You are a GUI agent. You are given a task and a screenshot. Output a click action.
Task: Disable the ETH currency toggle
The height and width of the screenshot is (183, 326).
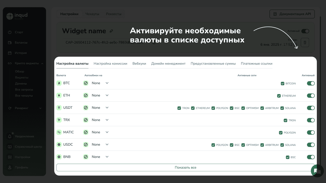(311, 96)
